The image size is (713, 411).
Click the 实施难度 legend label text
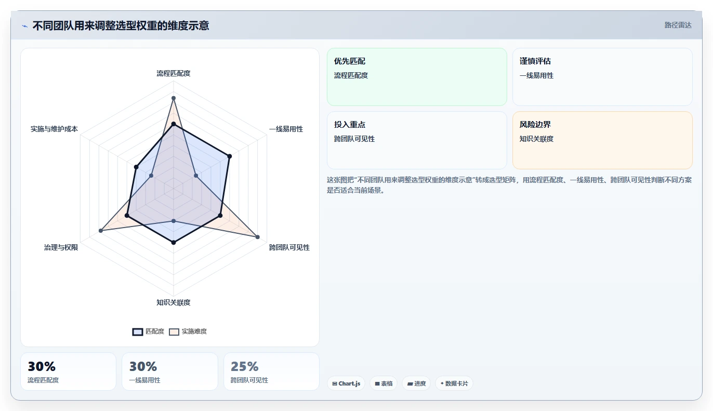coord(194,332)
